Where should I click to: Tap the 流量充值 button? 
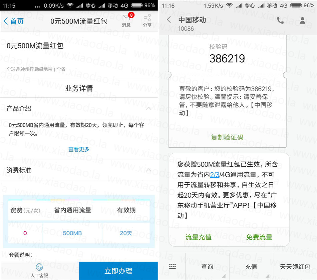pyautogui.click(x=199, y=237)
